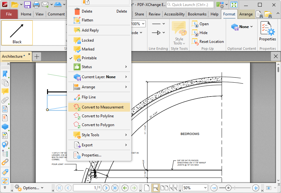Screen dimensions: 281x193
Task: Click the green previous view arrow
Action: click(x=125, y=188)
